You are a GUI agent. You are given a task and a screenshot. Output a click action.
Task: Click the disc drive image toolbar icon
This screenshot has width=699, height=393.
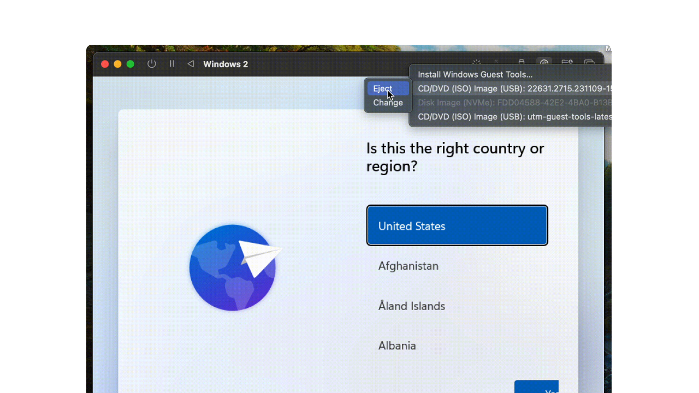tap(544, 63)
